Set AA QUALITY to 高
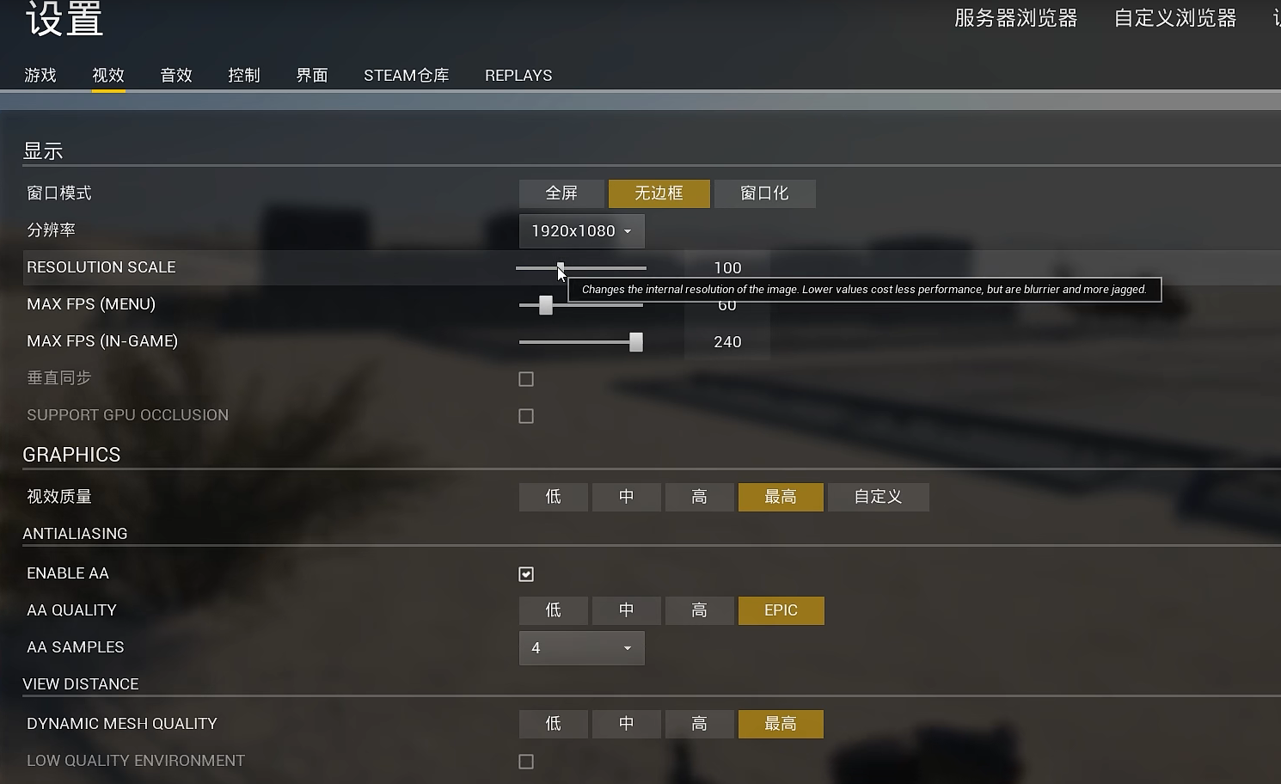Image resolution: width=1281 pixels, height=784 pixels. pyautogui.click(x=700, y=610)
